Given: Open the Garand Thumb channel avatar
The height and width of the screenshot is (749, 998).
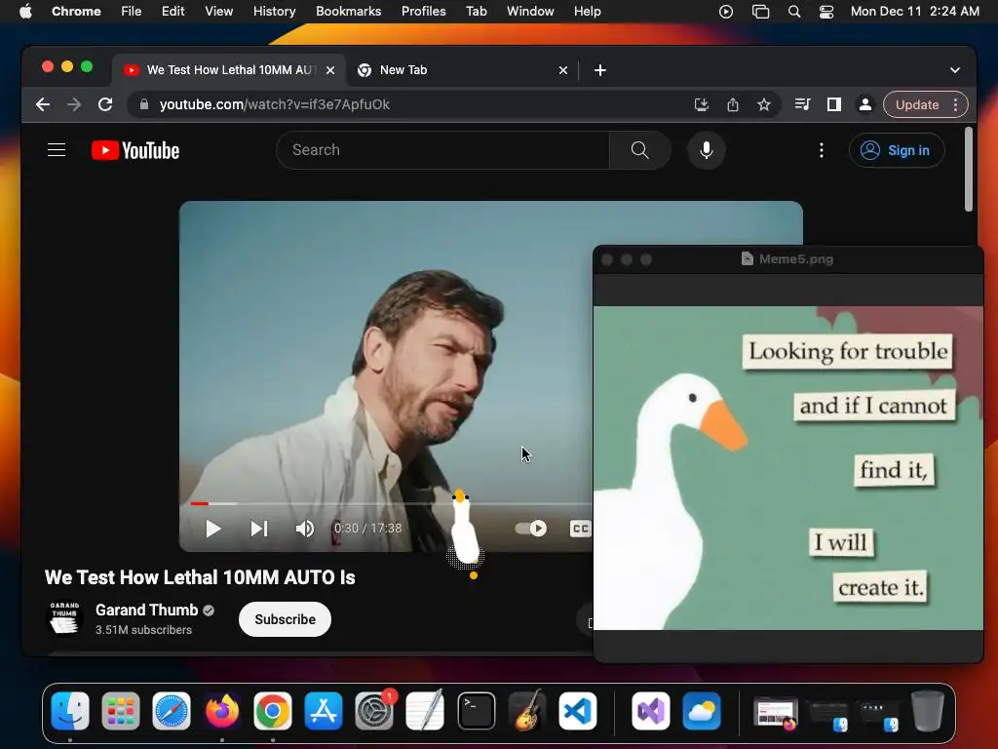Looking at the screenshot, I should pos(64,618).
